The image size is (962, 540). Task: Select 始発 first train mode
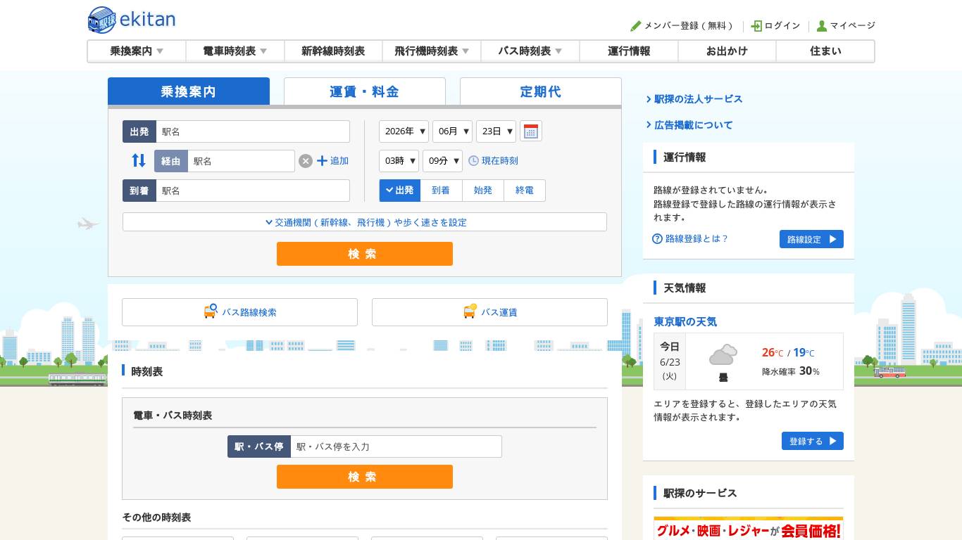pos(483,191)
